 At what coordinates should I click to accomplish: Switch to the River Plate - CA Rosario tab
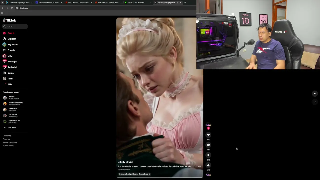(108, 3)
